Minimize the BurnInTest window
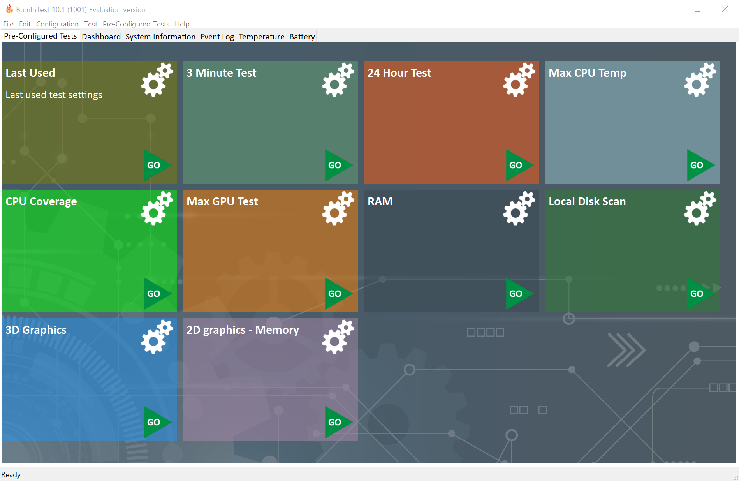The width and height of the screenshot is (739, 481). 670,9
